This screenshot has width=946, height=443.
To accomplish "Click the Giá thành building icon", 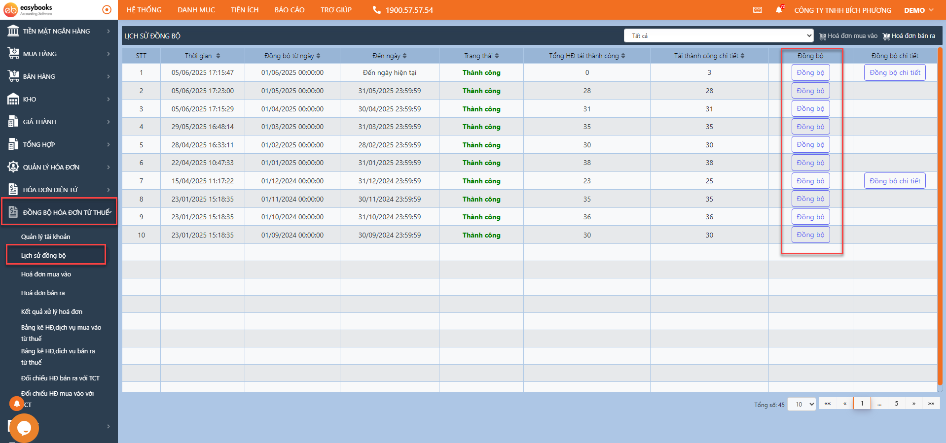I will click(13, 122).
